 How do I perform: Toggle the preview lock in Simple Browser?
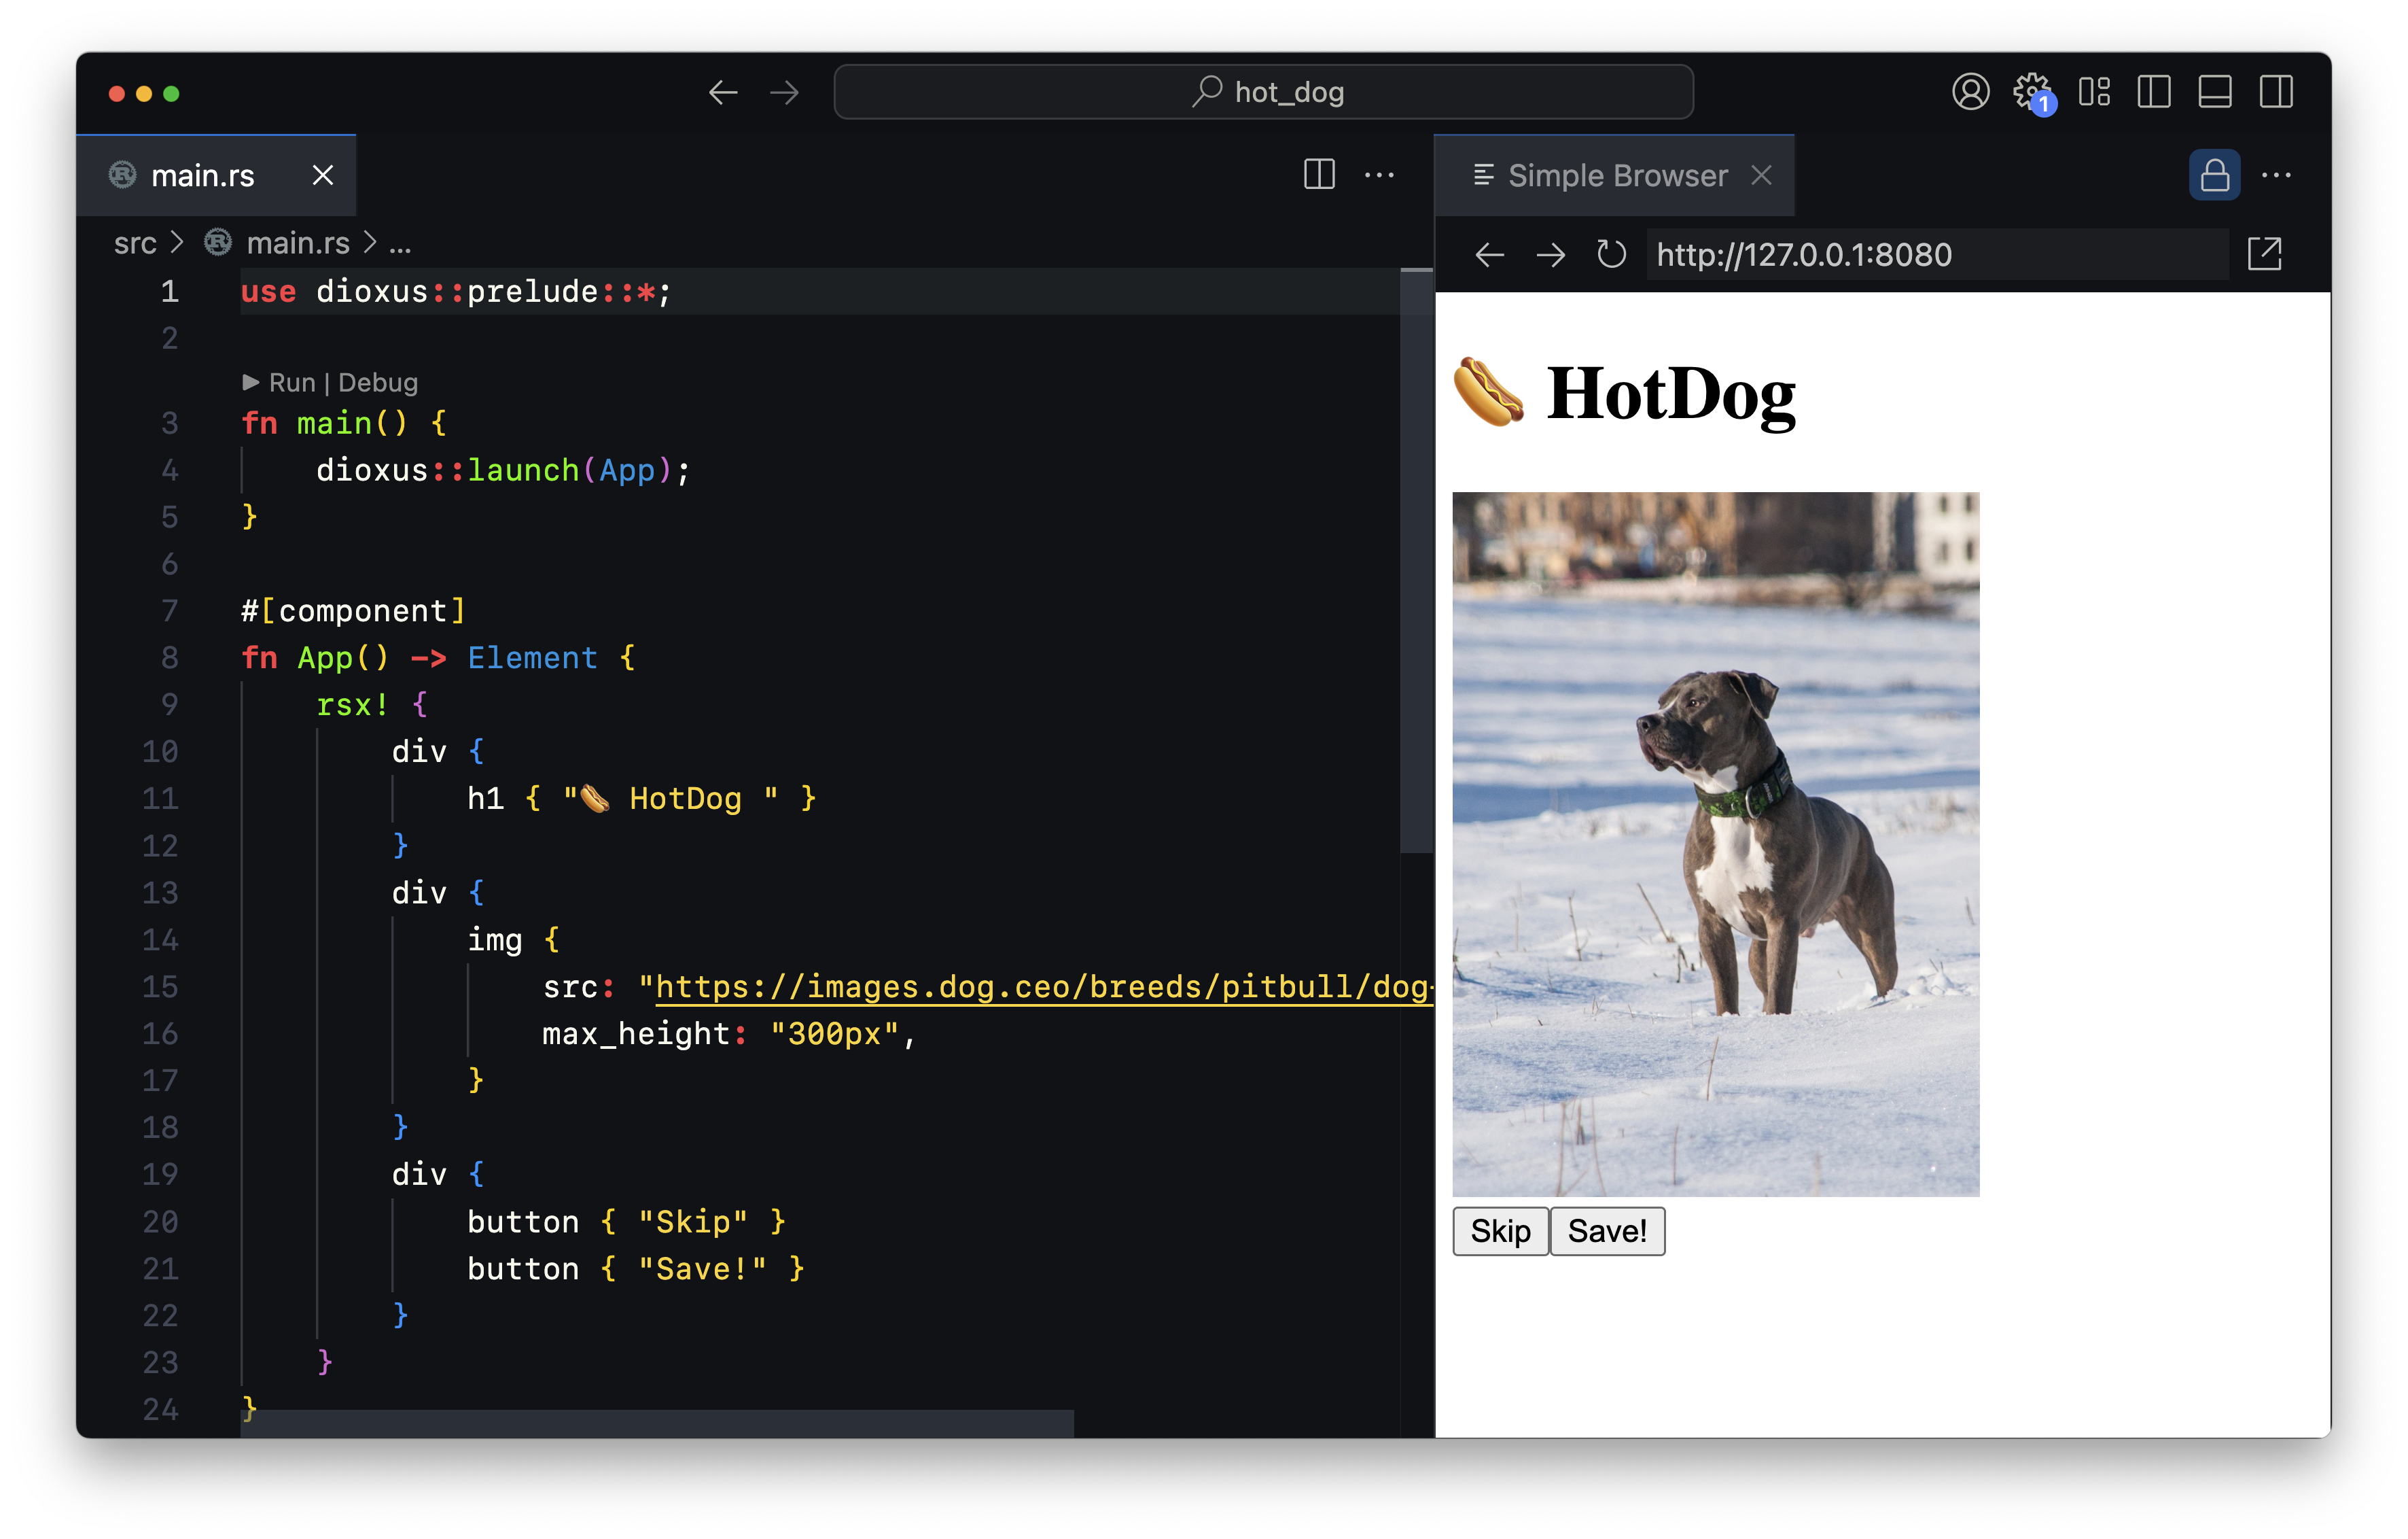[x=2214, y=175]
